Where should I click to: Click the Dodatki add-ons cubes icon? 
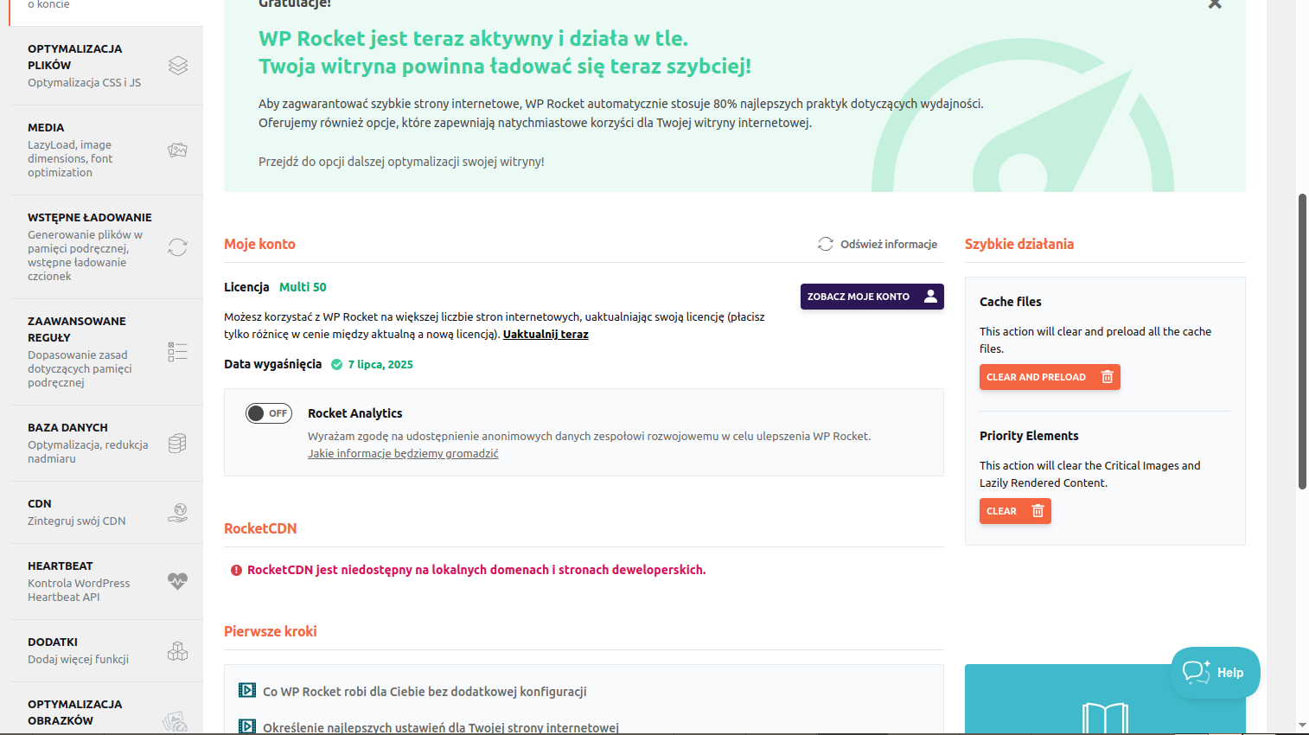pos(178,651)
